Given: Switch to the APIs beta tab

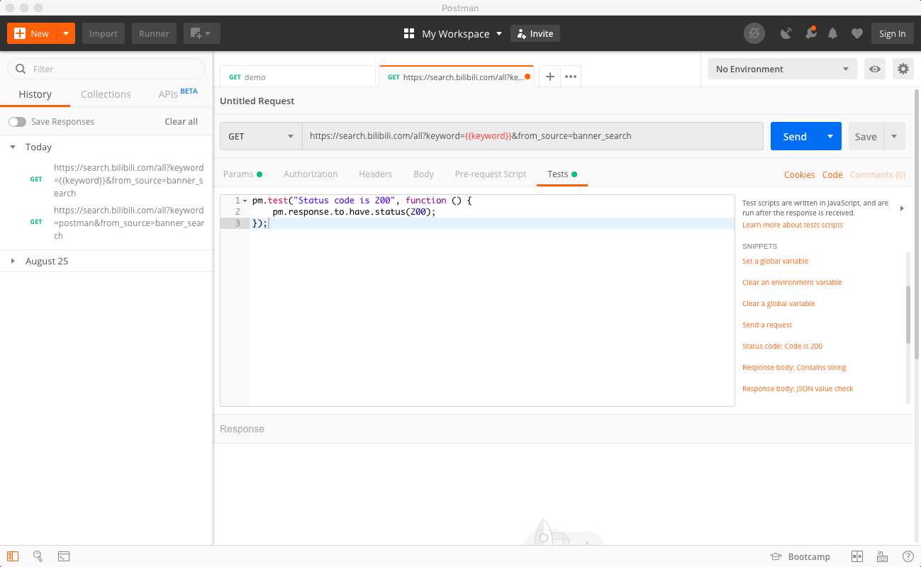Looking at the screenshot, I should click(177, 94).
